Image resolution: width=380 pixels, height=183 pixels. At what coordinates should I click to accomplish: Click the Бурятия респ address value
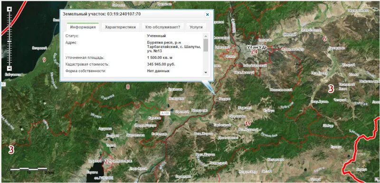pyautogui.click(x=173, y=47)
